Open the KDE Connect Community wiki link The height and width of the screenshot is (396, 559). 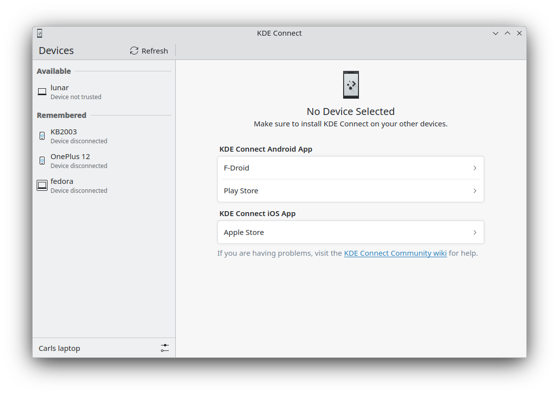pyautogui.click(x=396, y=253)
